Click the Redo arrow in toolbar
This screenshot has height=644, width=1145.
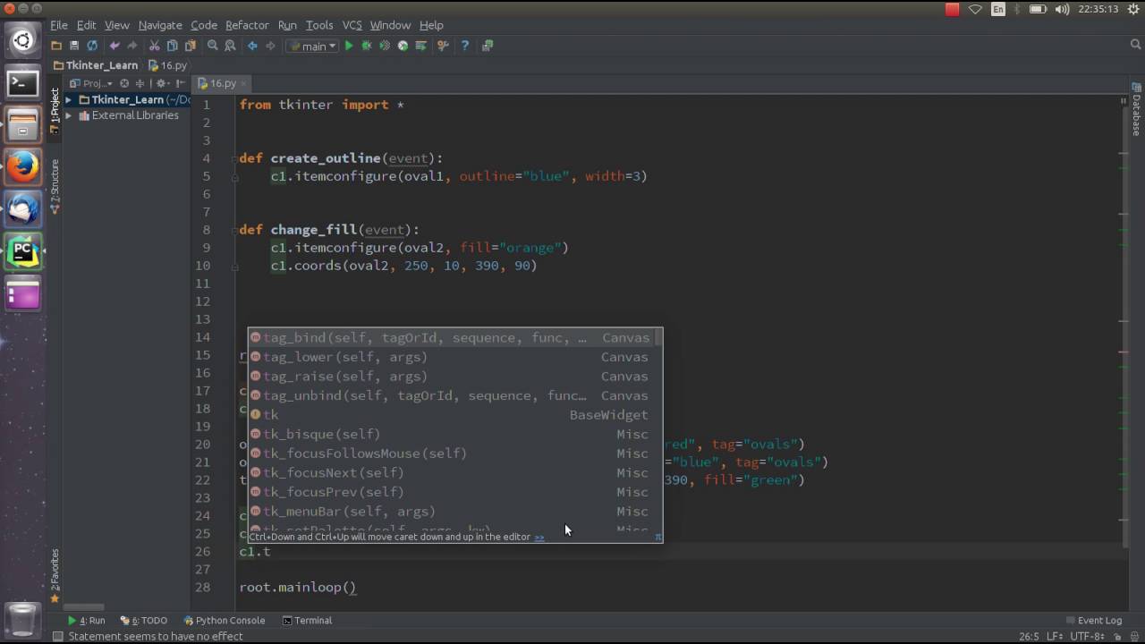[x=132, y=46]
